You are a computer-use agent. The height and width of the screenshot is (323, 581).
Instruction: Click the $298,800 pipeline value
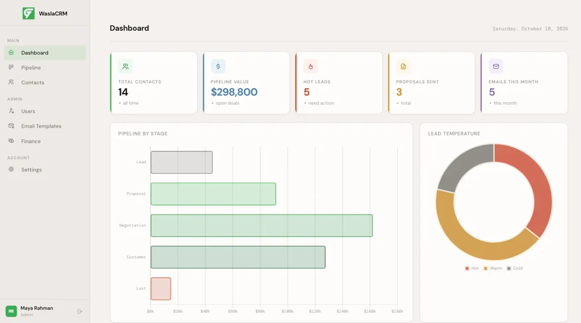(x=234, y=92)
